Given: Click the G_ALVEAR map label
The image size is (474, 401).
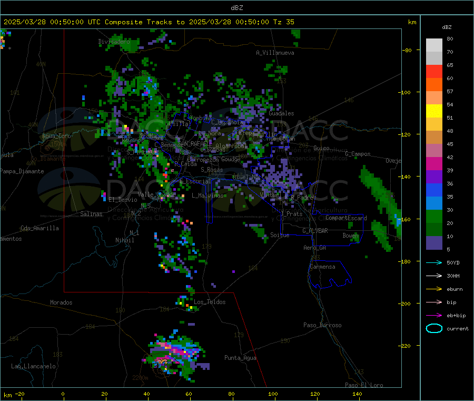Looking at the screenshot, I should point(315,231).
